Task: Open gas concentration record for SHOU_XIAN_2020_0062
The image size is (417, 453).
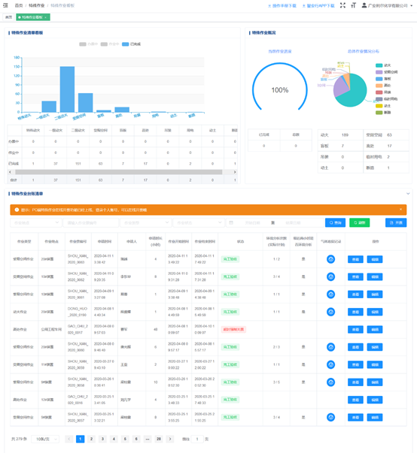Action: point(330,276)
